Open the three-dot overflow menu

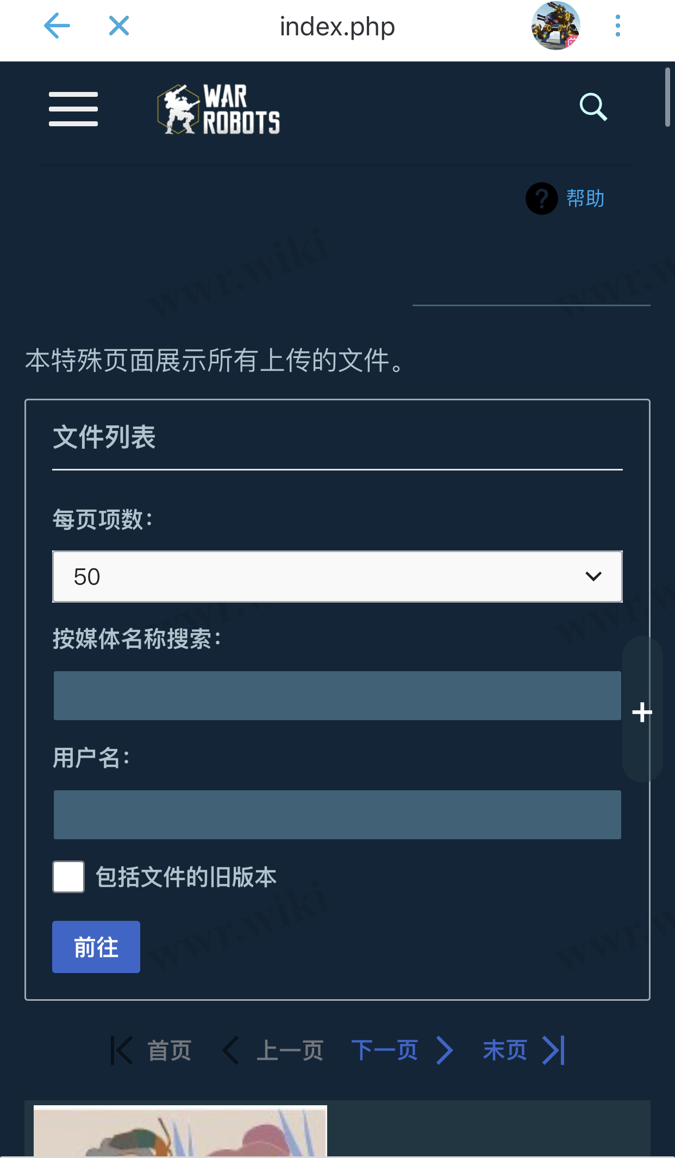(617, 26)
